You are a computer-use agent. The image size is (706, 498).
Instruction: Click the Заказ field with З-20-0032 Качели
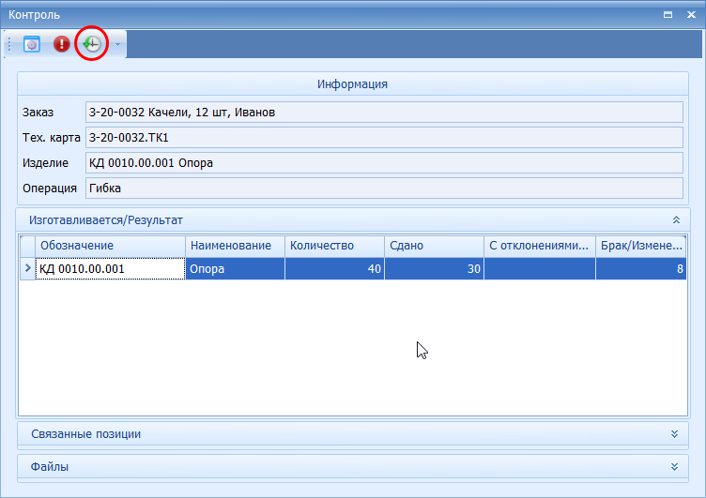(383, 113)
